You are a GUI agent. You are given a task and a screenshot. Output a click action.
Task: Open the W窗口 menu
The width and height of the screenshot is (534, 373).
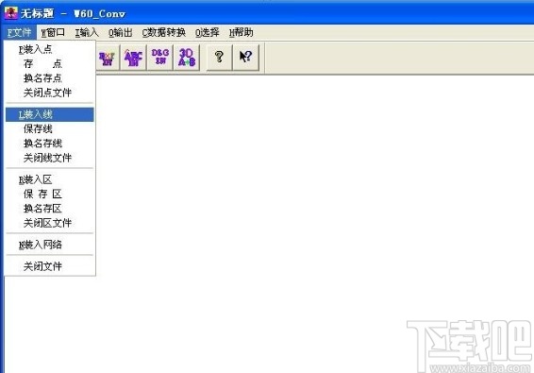tap(53, 33)
